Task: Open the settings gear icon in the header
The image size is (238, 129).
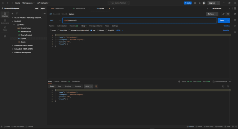Action: point(195,3)
